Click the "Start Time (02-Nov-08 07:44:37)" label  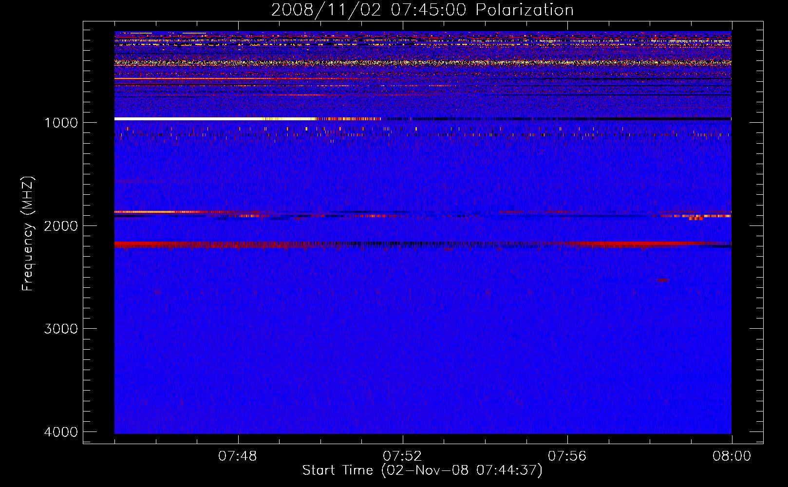point(422,470)
